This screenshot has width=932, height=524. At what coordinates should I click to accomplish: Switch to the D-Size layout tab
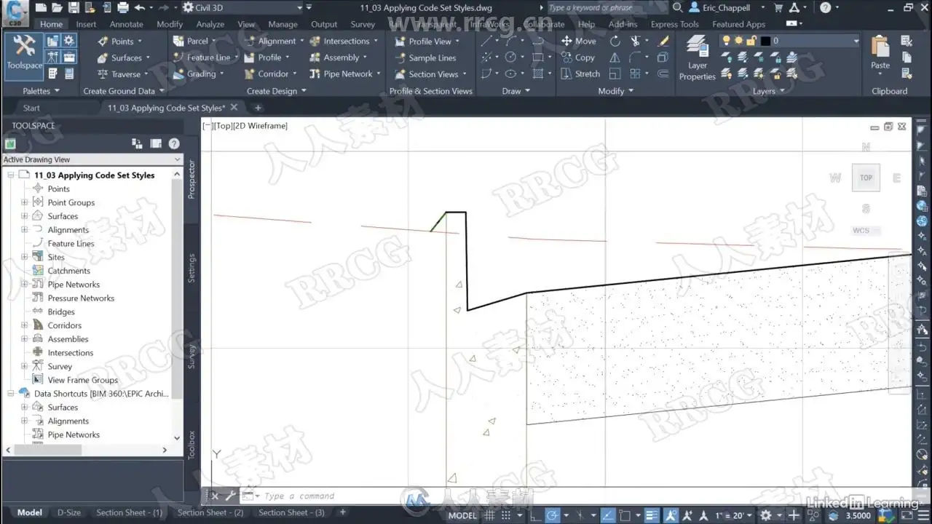[69, 512]
